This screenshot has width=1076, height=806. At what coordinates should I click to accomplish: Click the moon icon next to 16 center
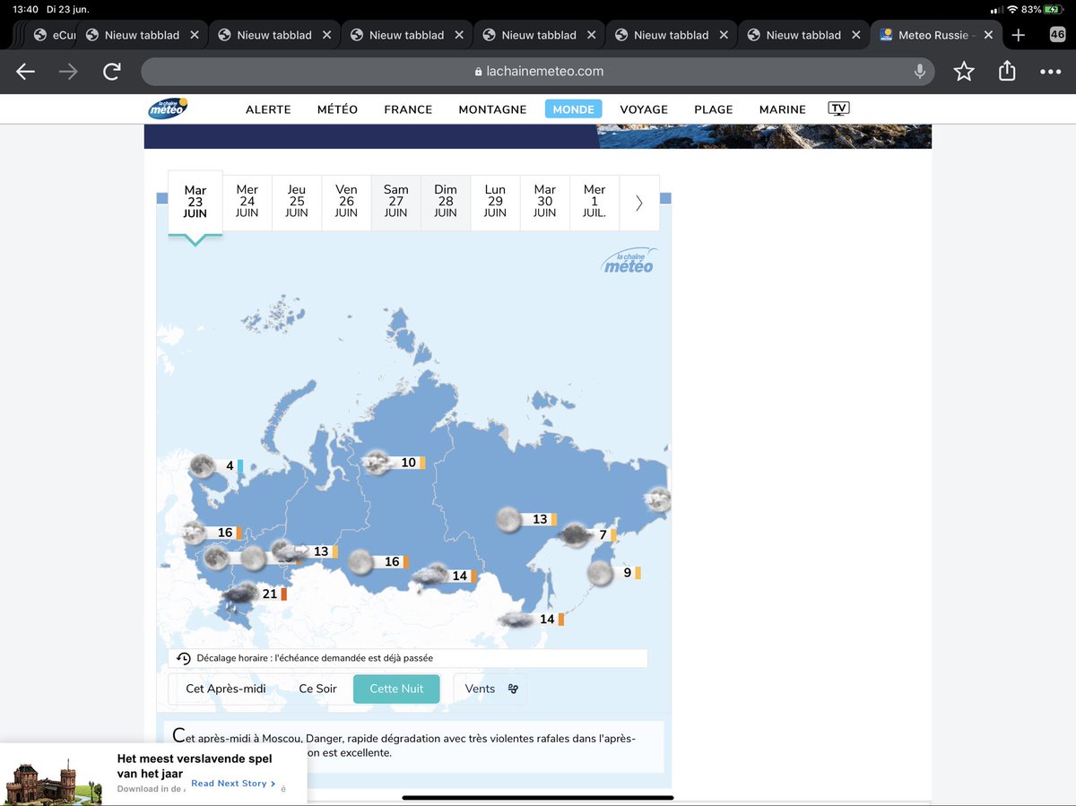coord(360,562)
